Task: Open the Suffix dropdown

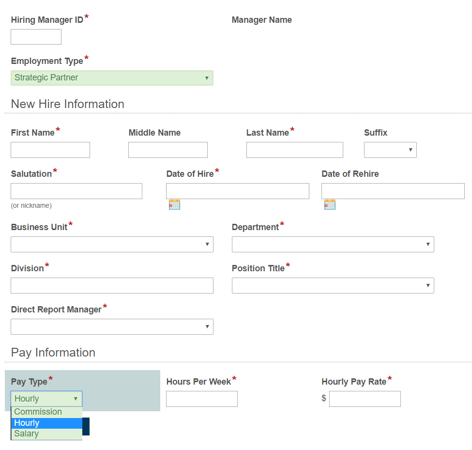Action: point(390,150)
